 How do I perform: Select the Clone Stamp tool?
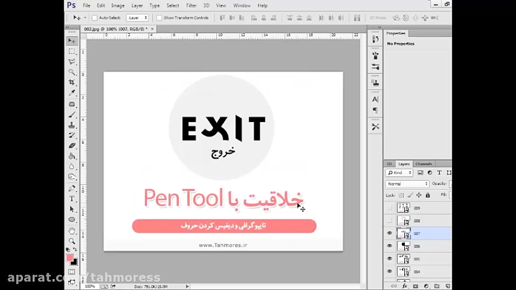(72, 126)
